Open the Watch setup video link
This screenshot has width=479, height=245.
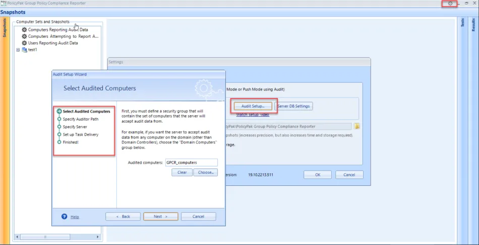click(253, 115)
